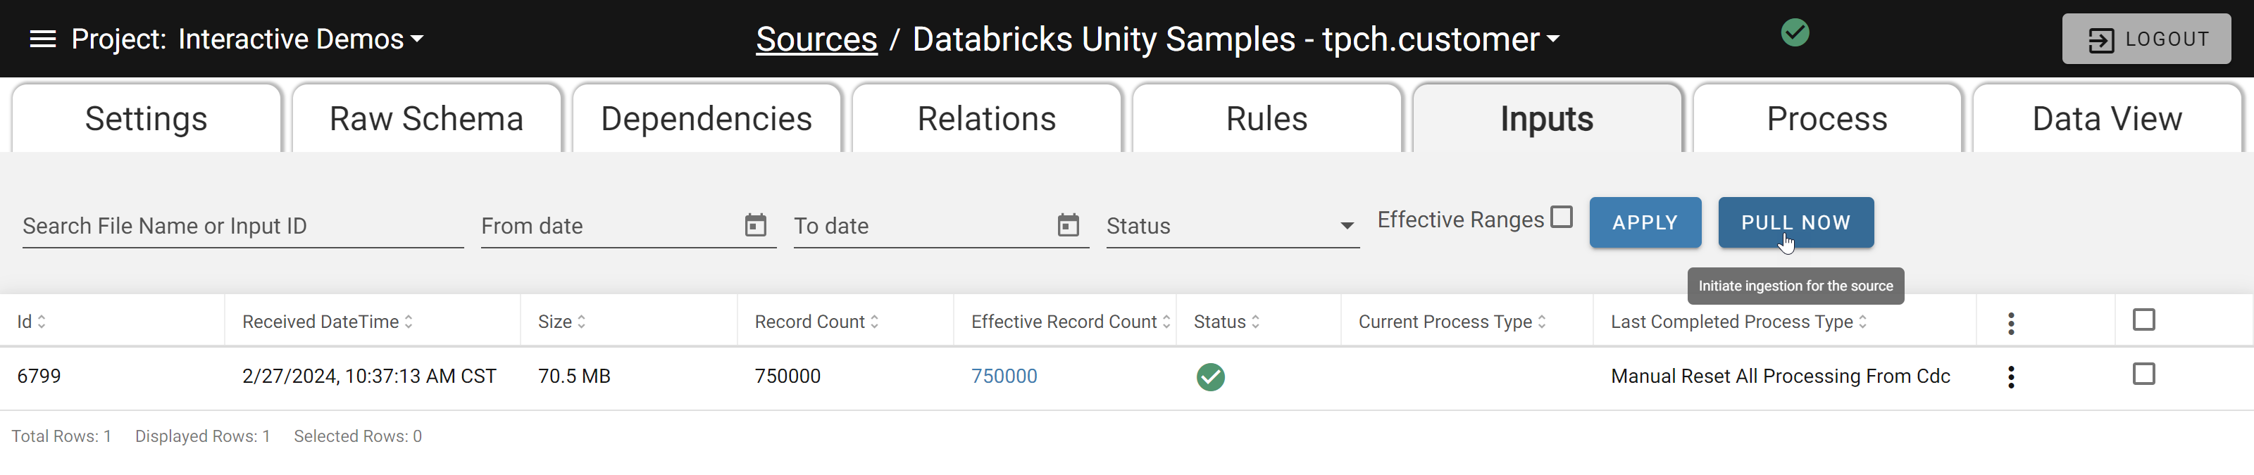Open the Data View tab
This screenshot has width=2254, height=475.
2106,119
